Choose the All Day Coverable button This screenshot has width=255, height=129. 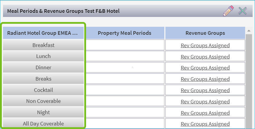43,123
